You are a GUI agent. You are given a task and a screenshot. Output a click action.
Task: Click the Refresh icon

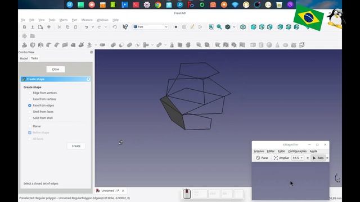pyautogui.click(x=115, y=27)
